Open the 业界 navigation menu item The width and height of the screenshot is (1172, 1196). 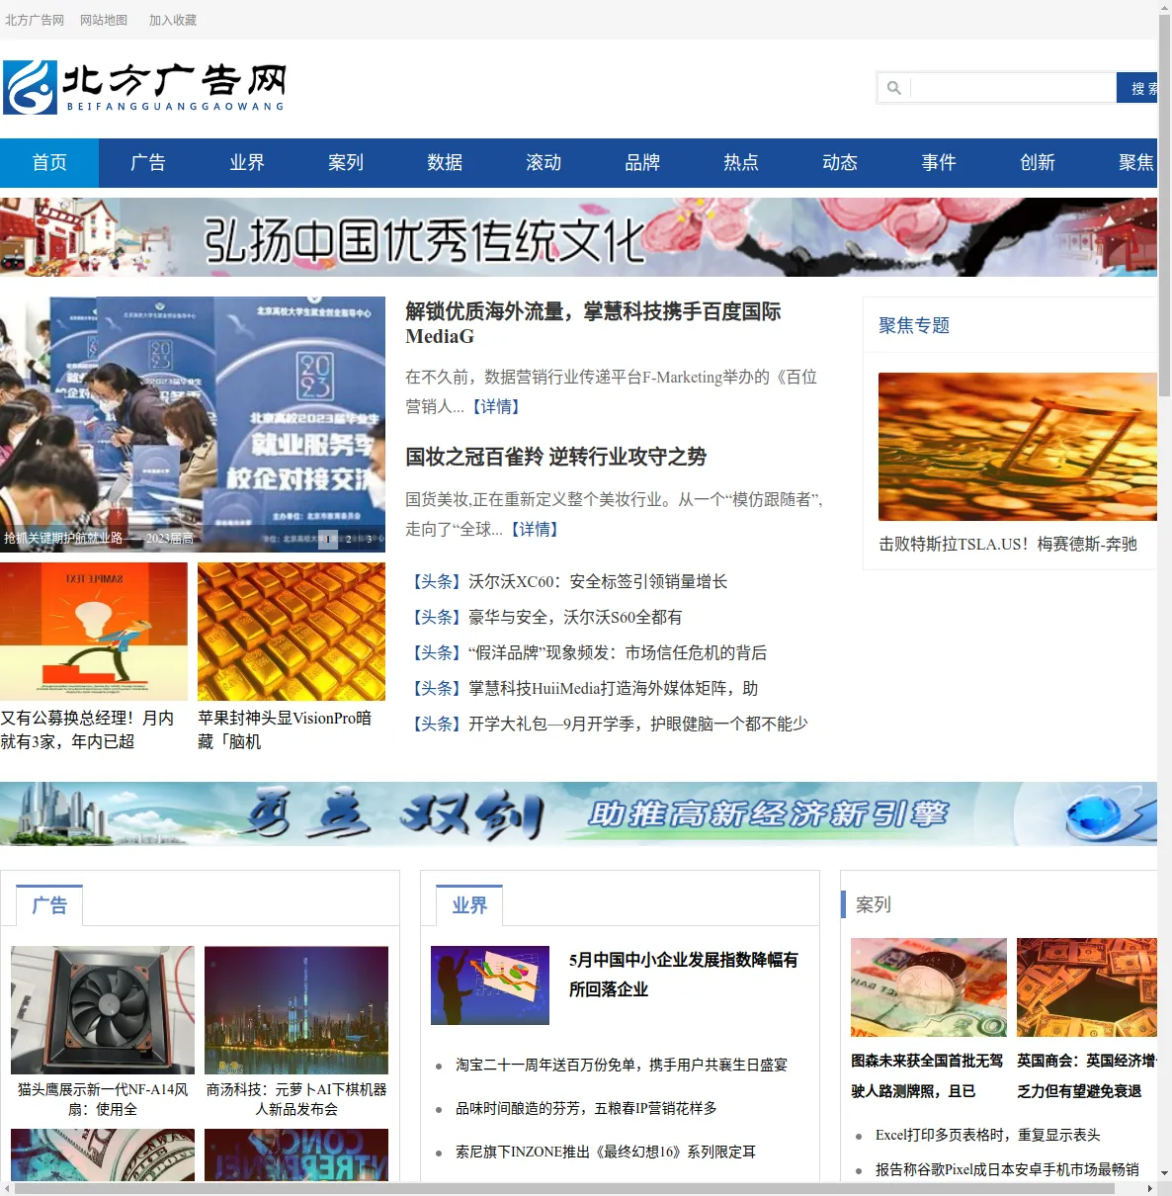[247, 163]
